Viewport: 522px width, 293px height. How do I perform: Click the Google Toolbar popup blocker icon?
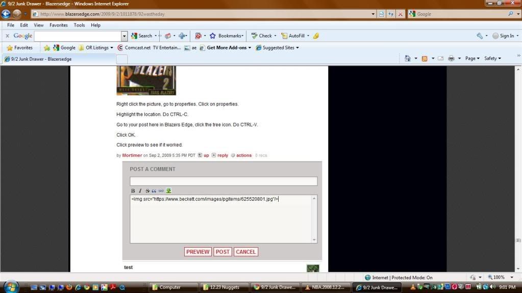tap(198, 36)
